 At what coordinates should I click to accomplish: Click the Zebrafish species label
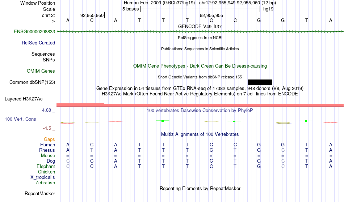coord(45,182)
